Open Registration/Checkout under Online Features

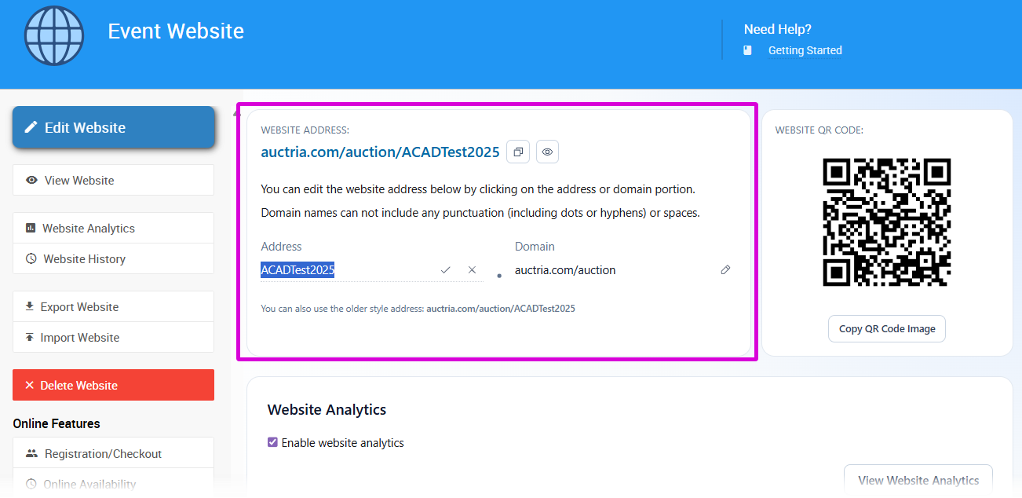[114, 453]
